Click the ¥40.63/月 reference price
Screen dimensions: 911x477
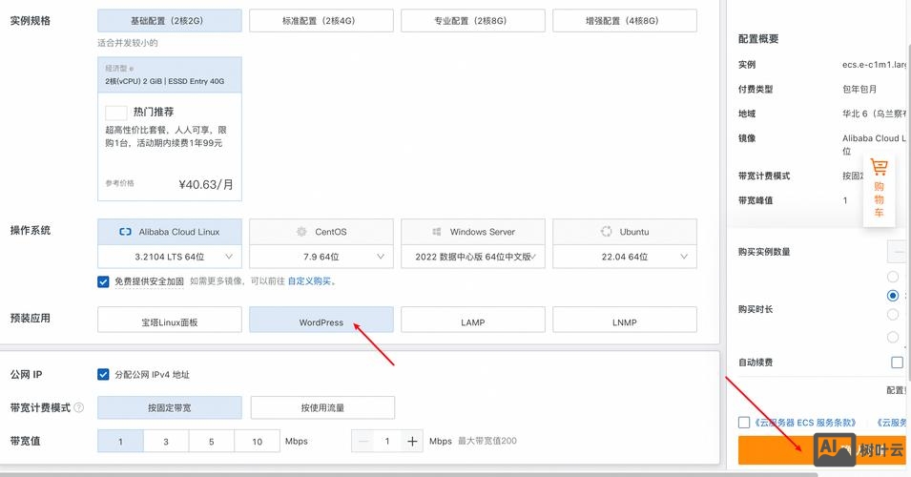pos(206,185)
